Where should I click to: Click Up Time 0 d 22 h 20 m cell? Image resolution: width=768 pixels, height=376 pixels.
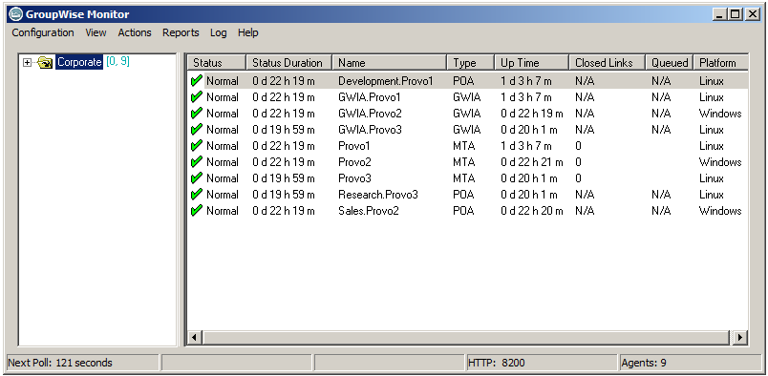coord(531,211)
